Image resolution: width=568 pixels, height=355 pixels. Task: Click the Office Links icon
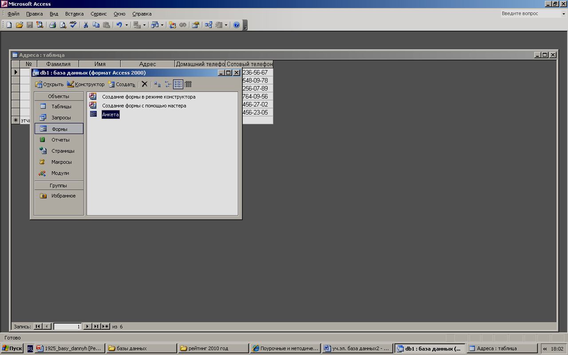[137, 25]
